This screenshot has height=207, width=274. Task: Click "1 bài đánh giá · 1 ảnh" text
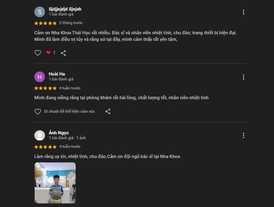(67, 138)
